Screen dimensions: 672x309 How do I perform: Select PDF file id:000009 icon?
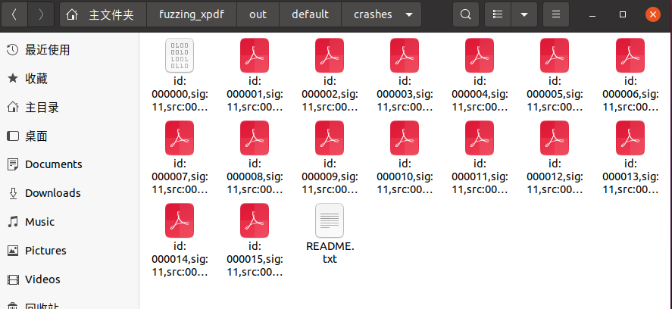[330, 138]
